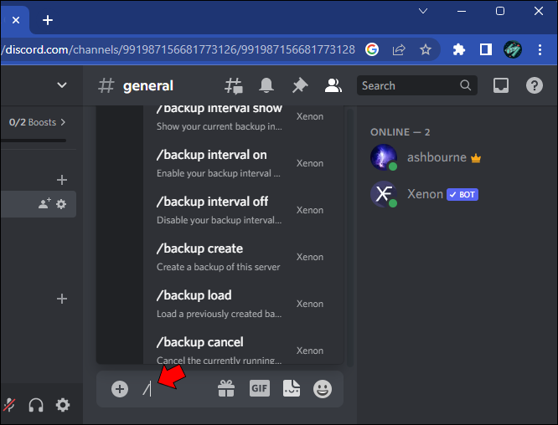Unmute the microphone icon
Screen dimensions: 558x425
tap(9, 405)
